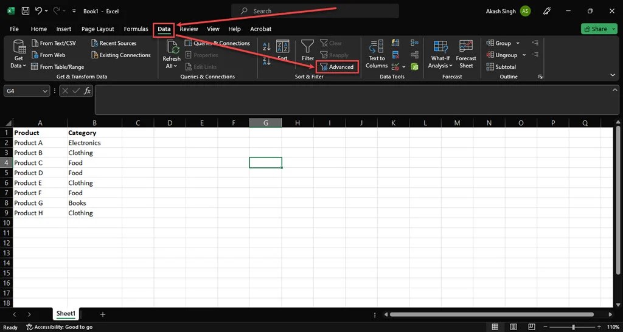Click the Data Validation icon

(395, 67)
